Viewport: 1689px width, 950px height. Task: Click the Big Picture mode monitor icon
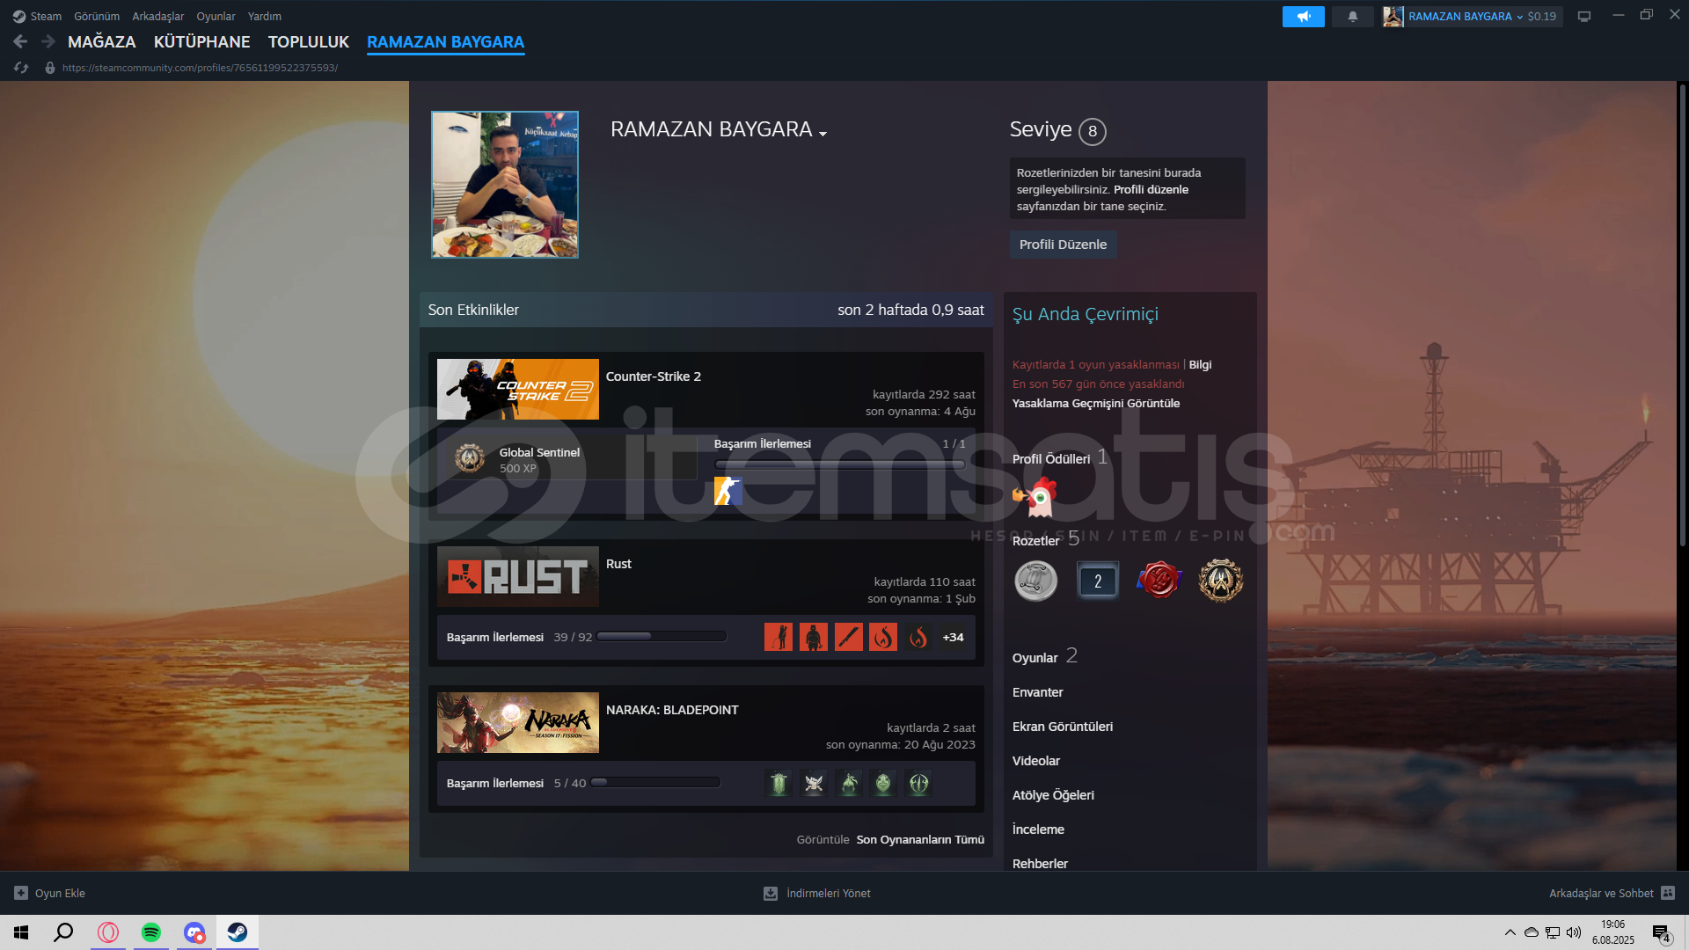1583,17
